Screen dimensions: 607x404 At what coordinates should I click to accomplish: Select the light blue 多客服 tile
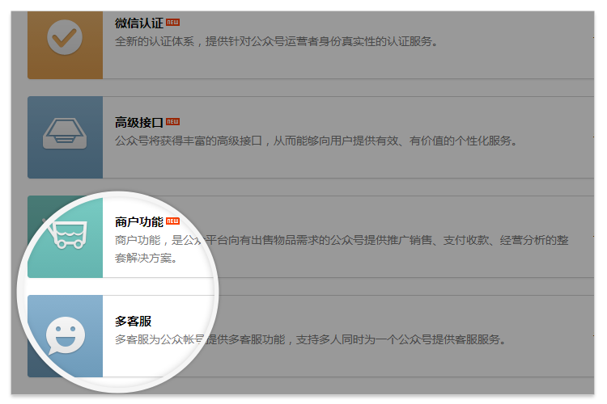[x=65, y=336]
